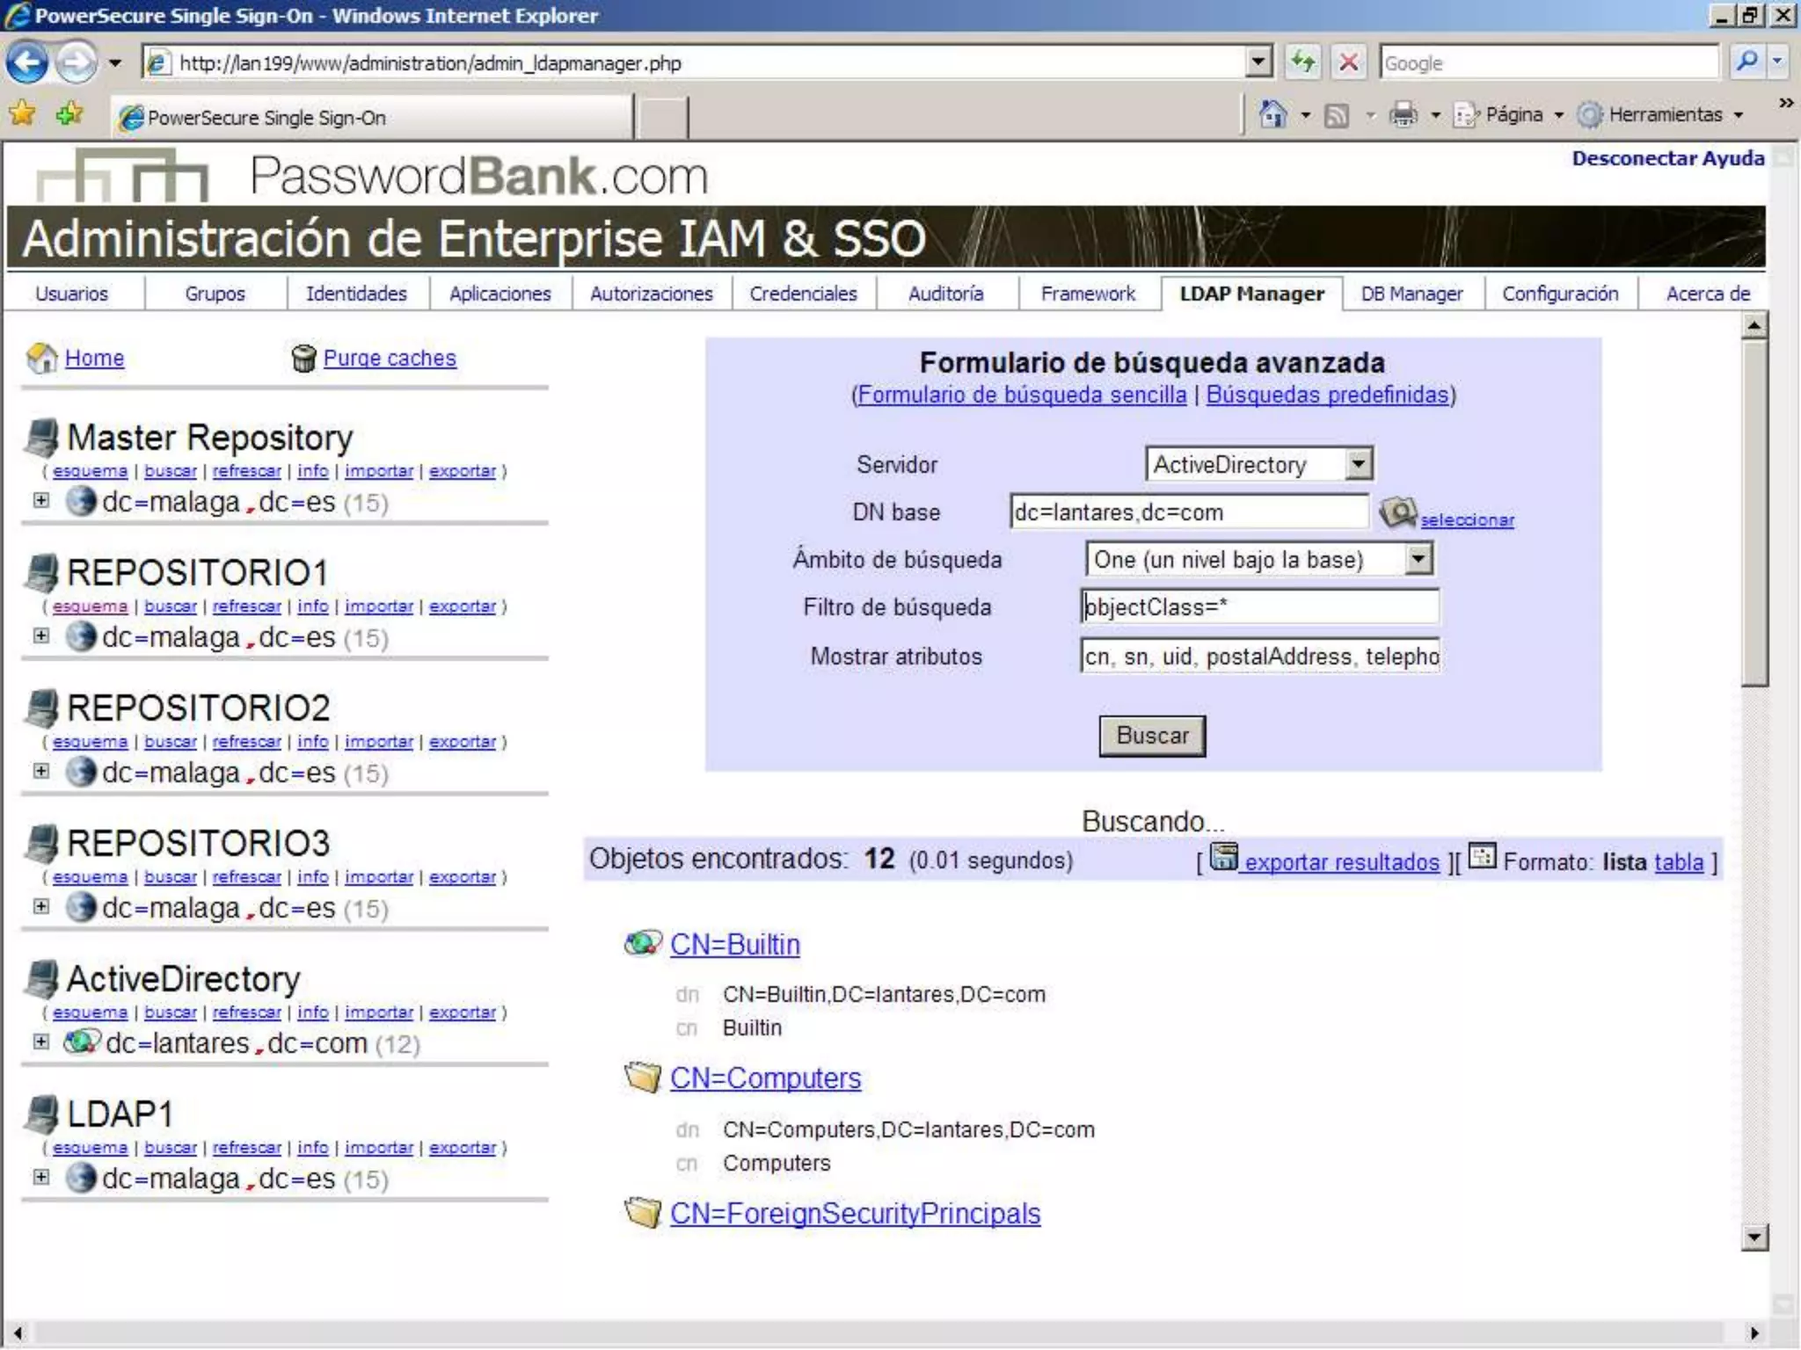Click the Master Repository server icon
The width and height of the screenshot is (1801, 1350).
[42, 437]
